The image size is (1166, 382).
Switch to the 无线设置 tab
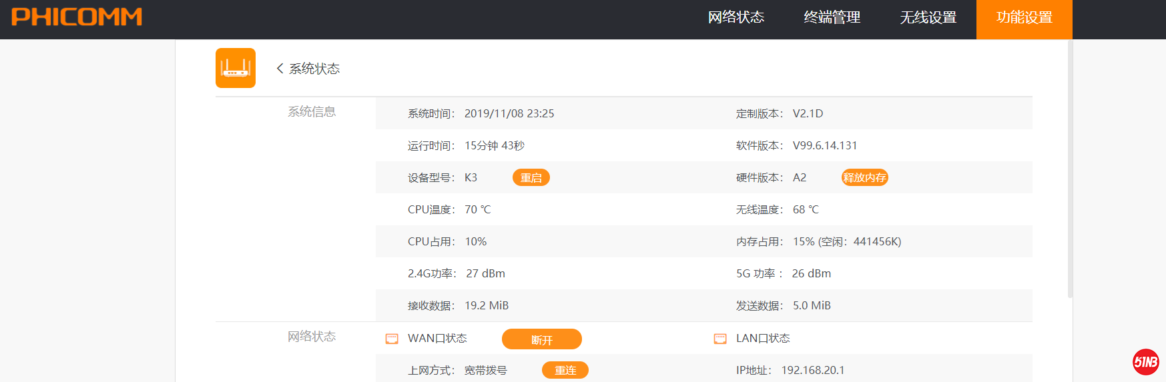coord(928,18)
